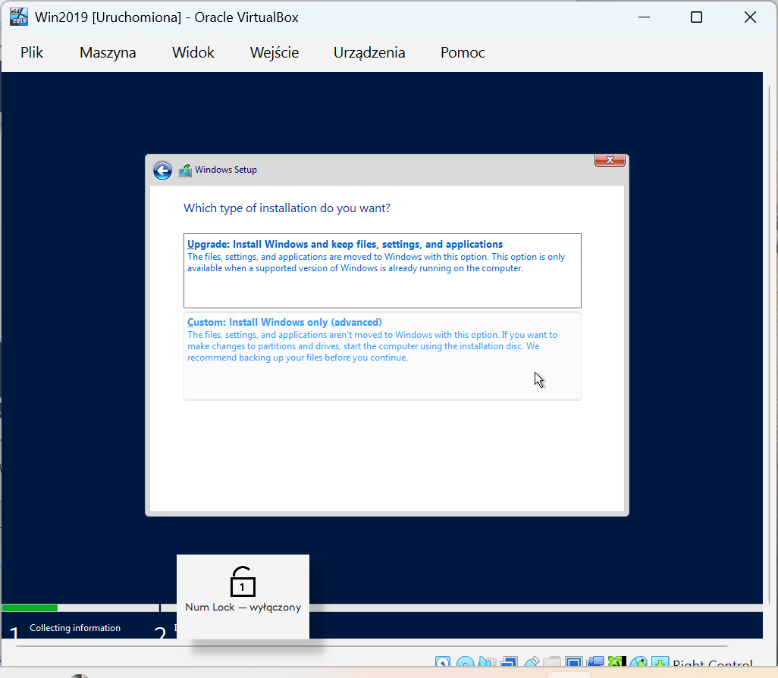Open the Maszyna menu
Viewport: 778px width, 678px height.
coord(107,52)
